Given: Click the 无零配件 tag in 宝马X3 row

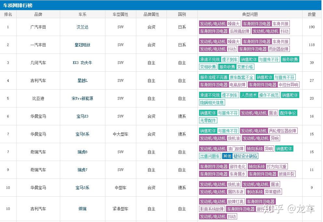Looking at the screenshot, I should (x=208, y=120).
